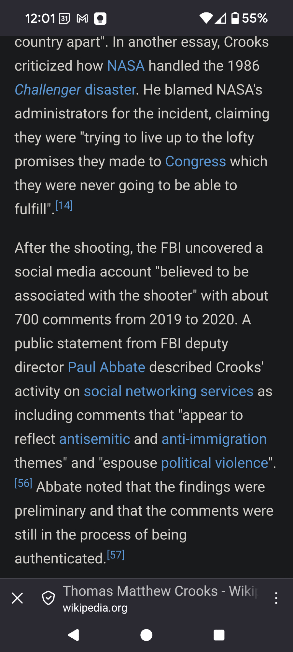This screenshot has width=293, height=652.
Task: Open the anti-immigration link
Action: coord(214,439)
